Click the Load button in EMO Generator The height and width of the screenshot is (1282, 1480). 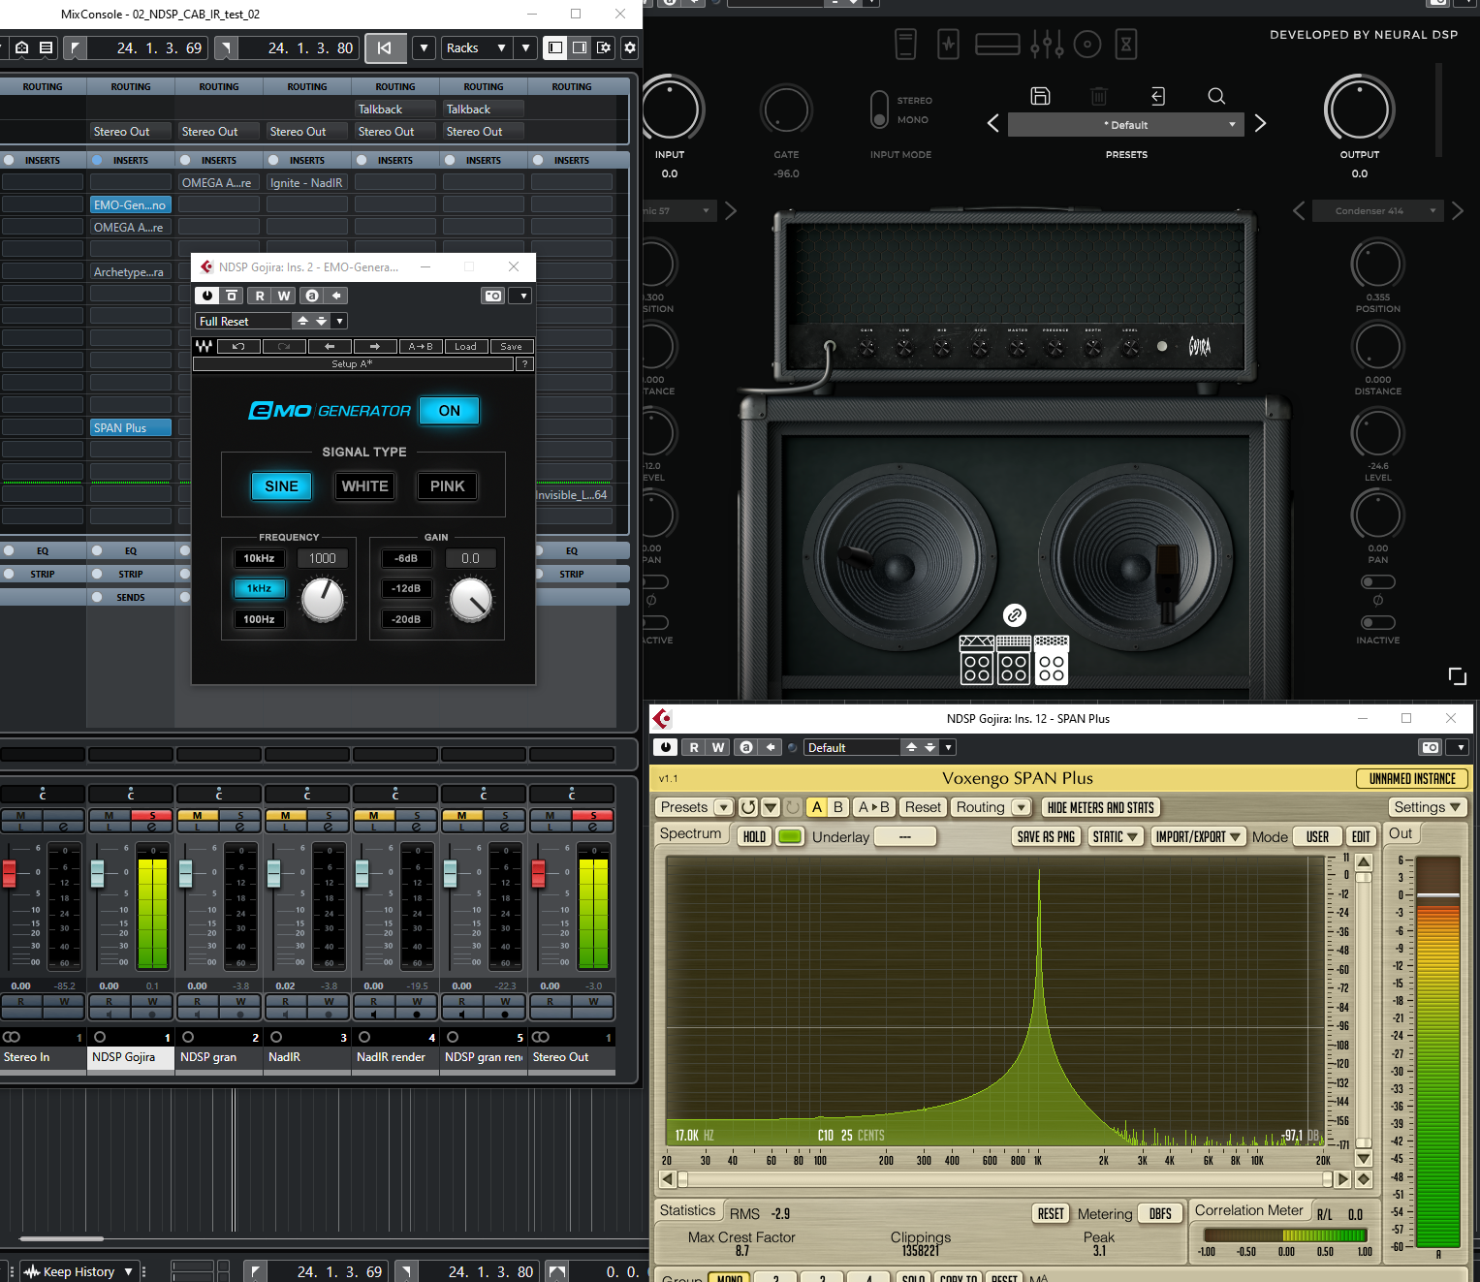[465, 346]
